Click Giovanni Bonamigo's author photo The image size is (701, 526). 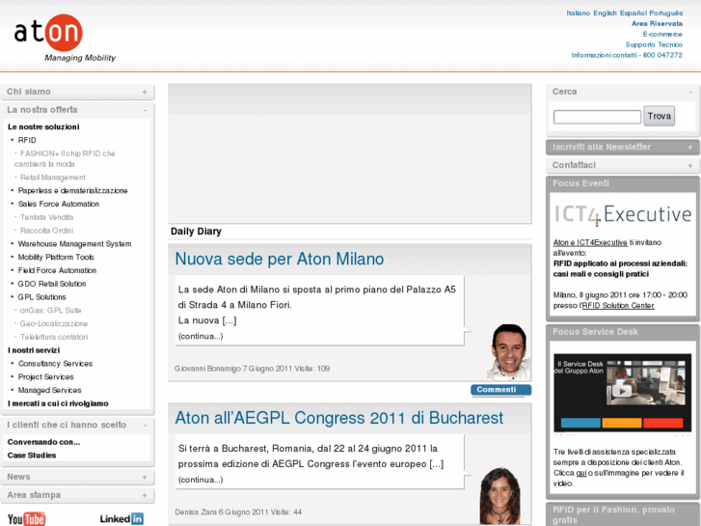tap(509, 352)
